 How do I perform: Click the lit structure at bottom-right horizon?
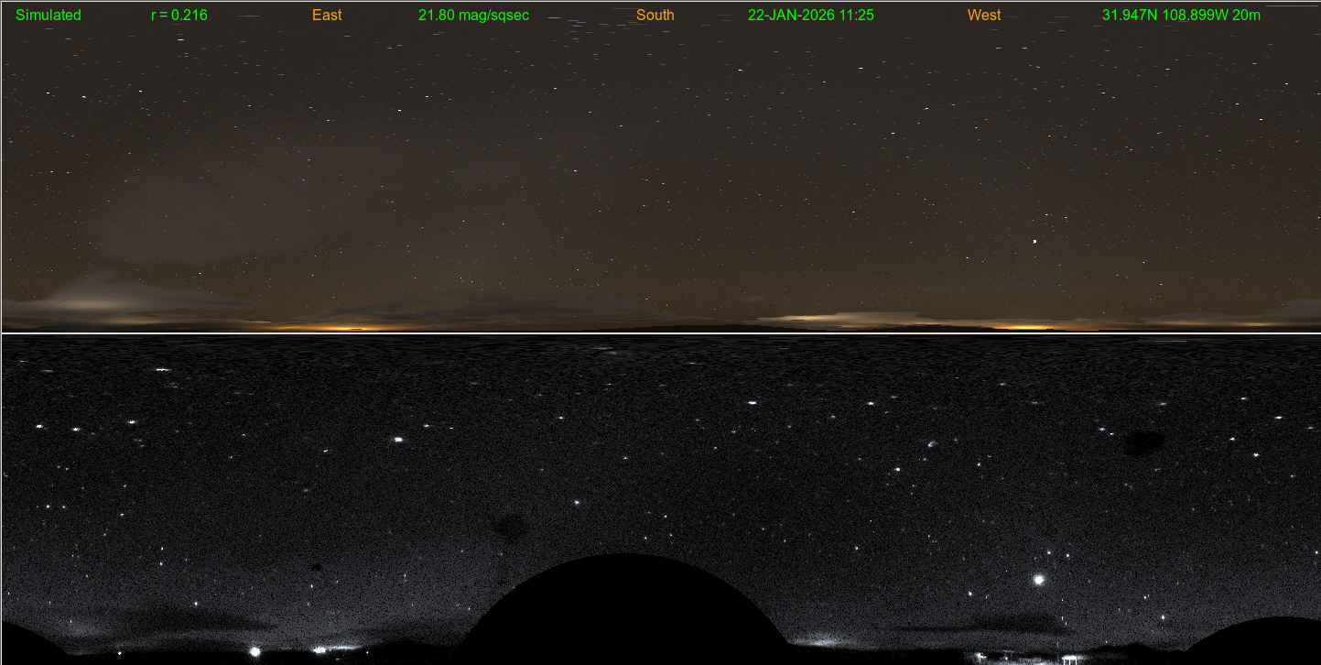coord(1069,659)
